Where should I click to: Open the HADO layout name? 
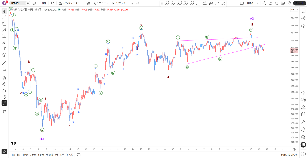[x=250, y=3]
